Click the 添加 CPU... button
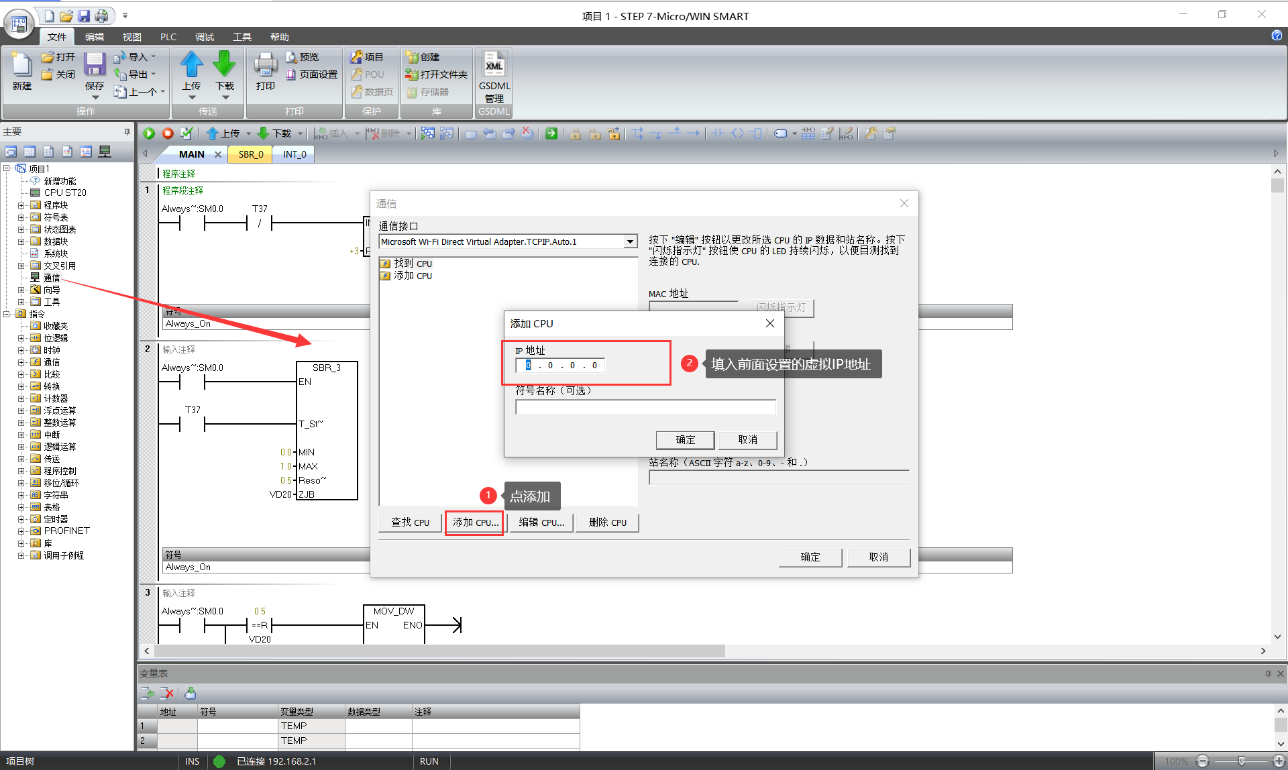Viewport: 1288px width, 770px height. (475, 522)
